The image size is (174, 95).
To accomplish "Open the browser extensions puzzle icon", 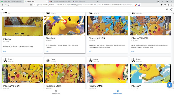I will point(162,5).
